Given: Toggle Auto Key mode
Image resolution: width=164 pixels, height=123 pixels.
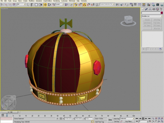Looking at the screenshot, I should 116,119.
